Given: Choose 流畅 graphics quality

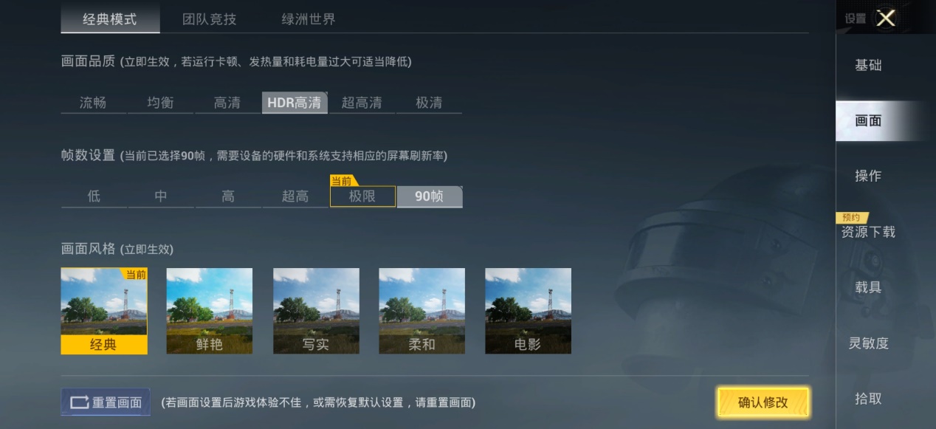Looking at the screenshot, I should coord(93,103).
